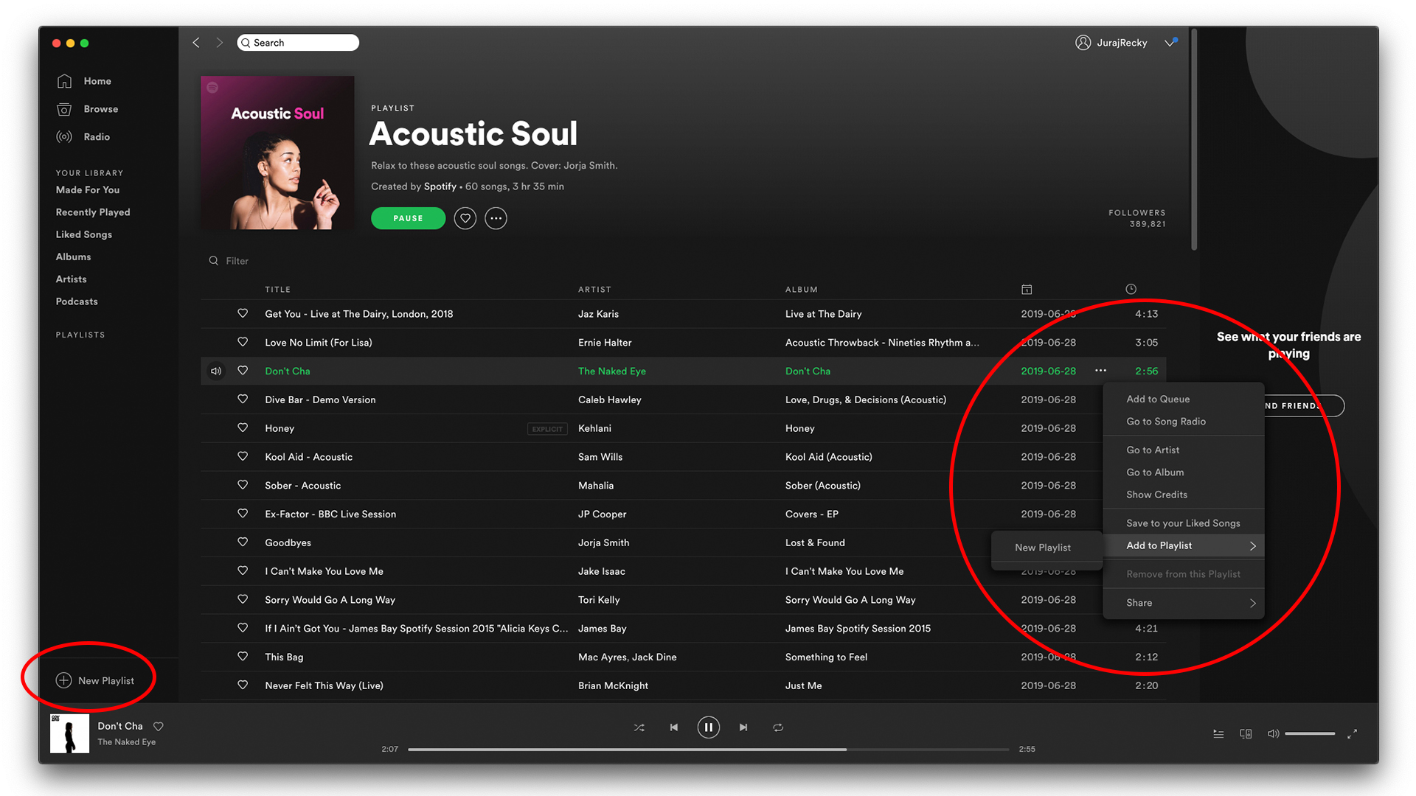Click the Acoustic Soul playlist cover image
This screenshot has width=1416, height=796.
point(277,153)
